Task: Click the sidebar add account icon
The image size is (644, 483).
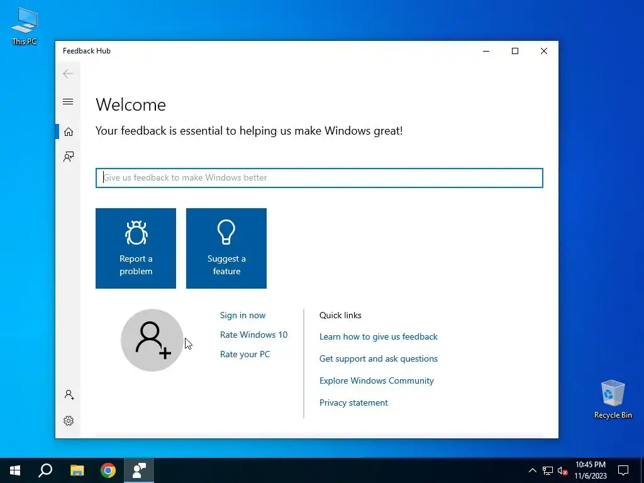Action: pyautogui.click(x=69, y=395)
